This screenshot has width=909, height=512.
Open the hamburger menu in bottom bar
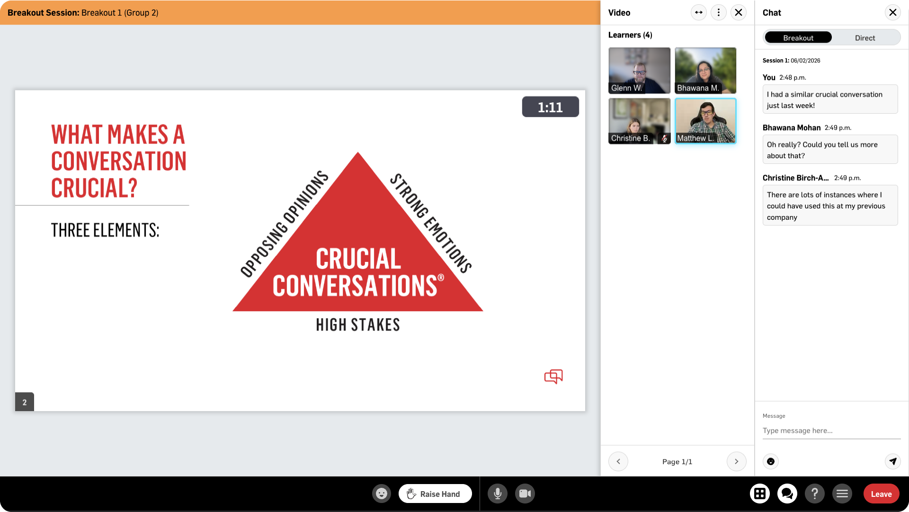coord(842,494)
